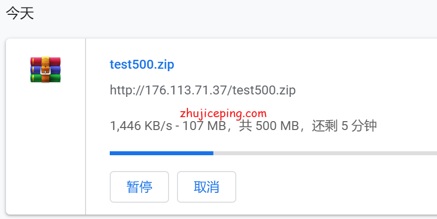Click the http://176.113.71.37/test500.zip source URL
This screenshot has height=219, width=437.
[x=203, y=90]
